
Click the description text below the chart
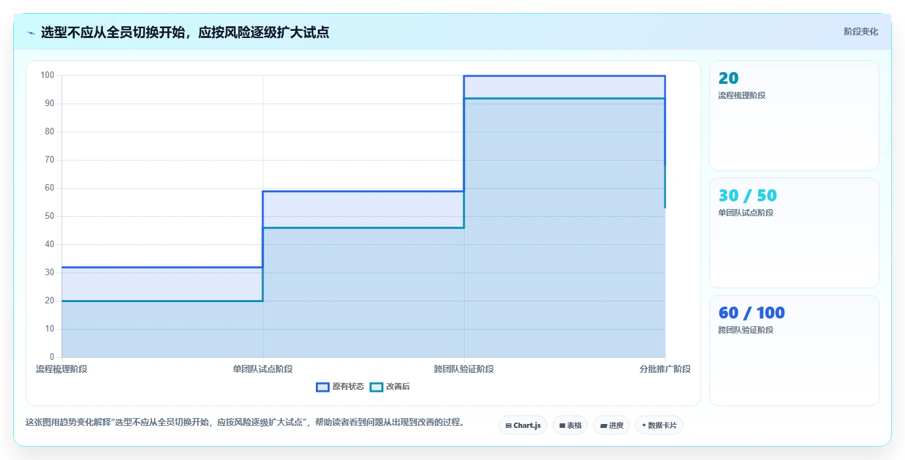(x=245, y=423)
